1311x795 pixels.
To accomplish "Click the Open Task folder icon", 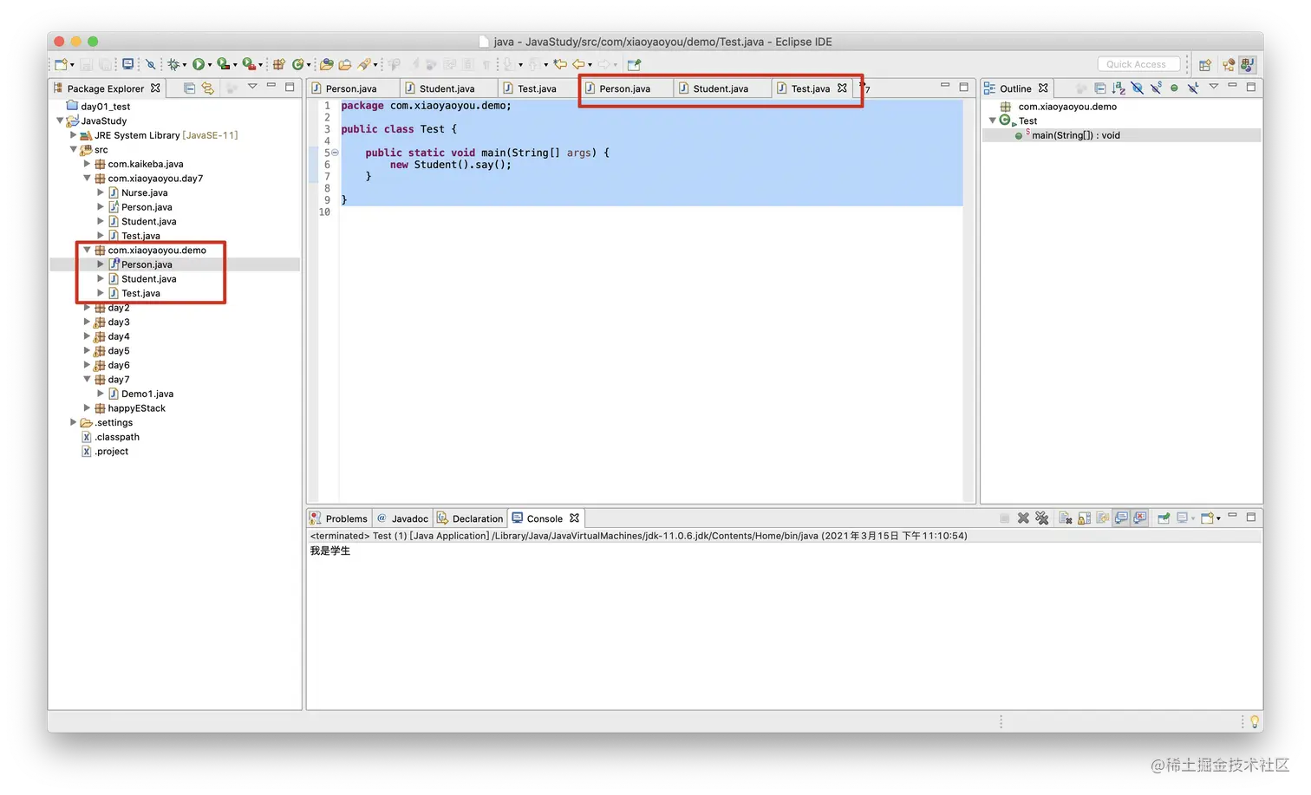I will (x=345, y=64).
